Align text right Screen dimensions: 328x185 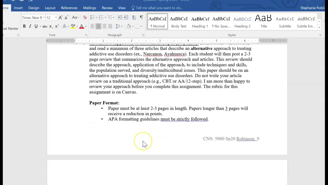pyautogui.click(x=104, y=26)
